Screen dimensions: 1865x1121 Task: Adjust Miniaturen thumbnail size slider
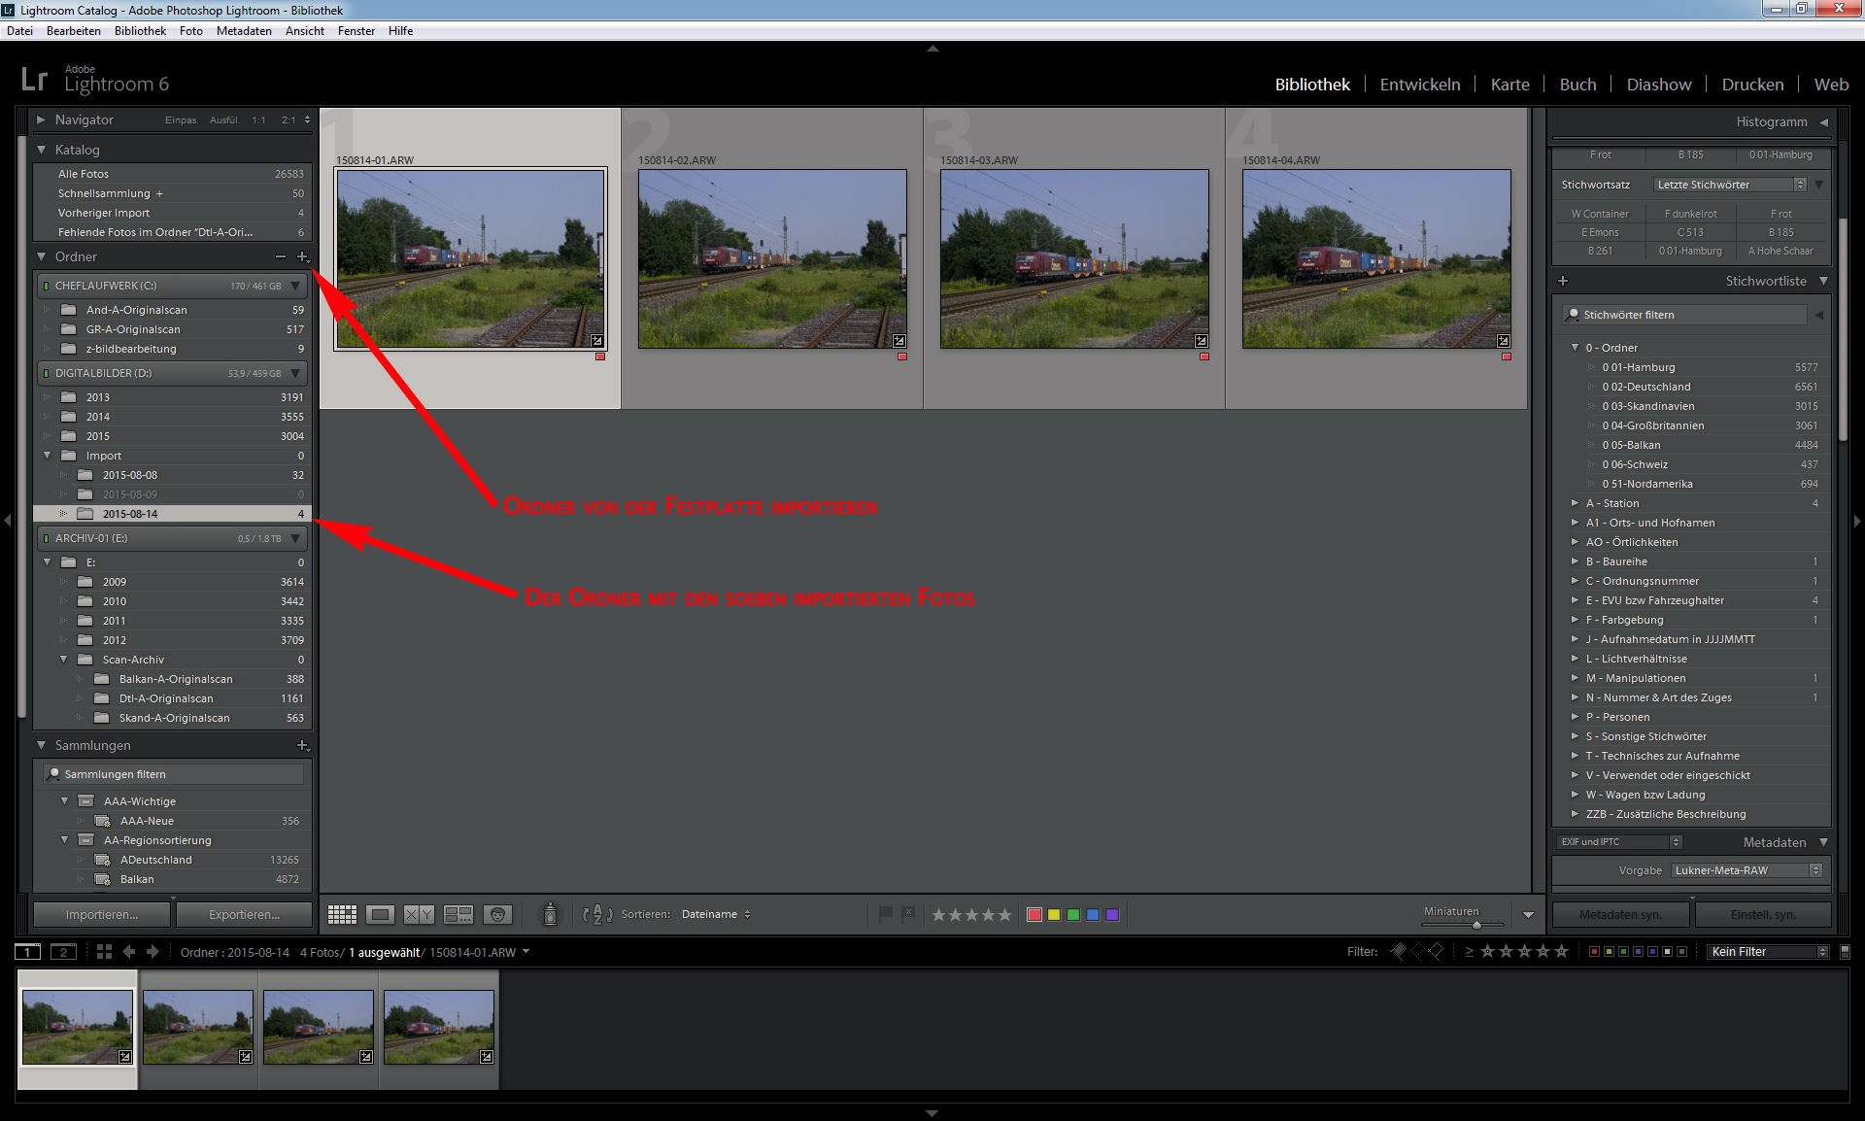pyautogui.click(x=1476, y=925)
